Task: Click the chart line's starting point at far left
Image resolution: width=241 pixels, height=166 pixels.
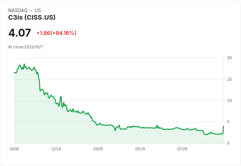Action: point(14,73)
